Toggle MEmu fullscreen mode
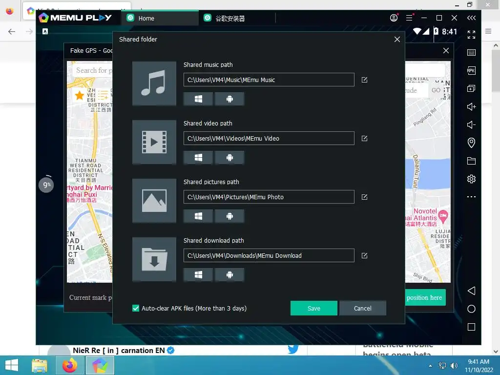 pyautogui.click(x=471, y=35)
